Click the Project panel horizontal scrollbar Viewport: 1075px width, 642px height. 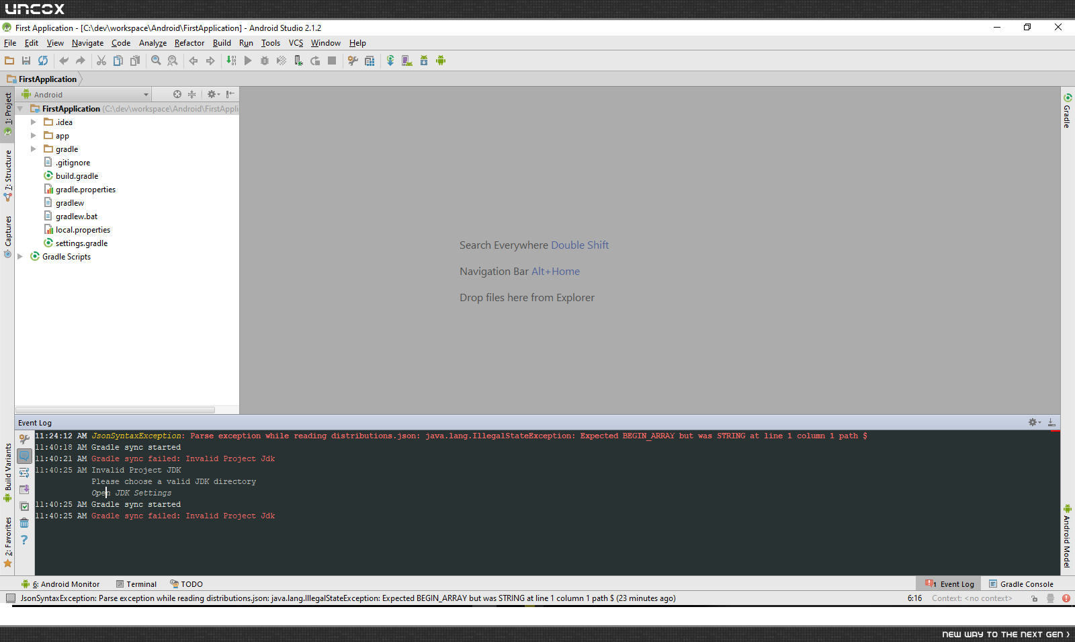(115, 409)
